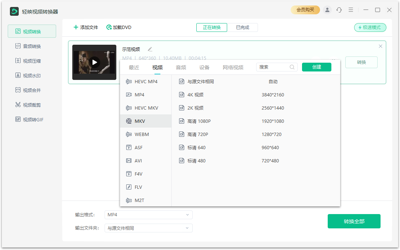Click the 转换全部 convert all button

[x=354, y=221]
